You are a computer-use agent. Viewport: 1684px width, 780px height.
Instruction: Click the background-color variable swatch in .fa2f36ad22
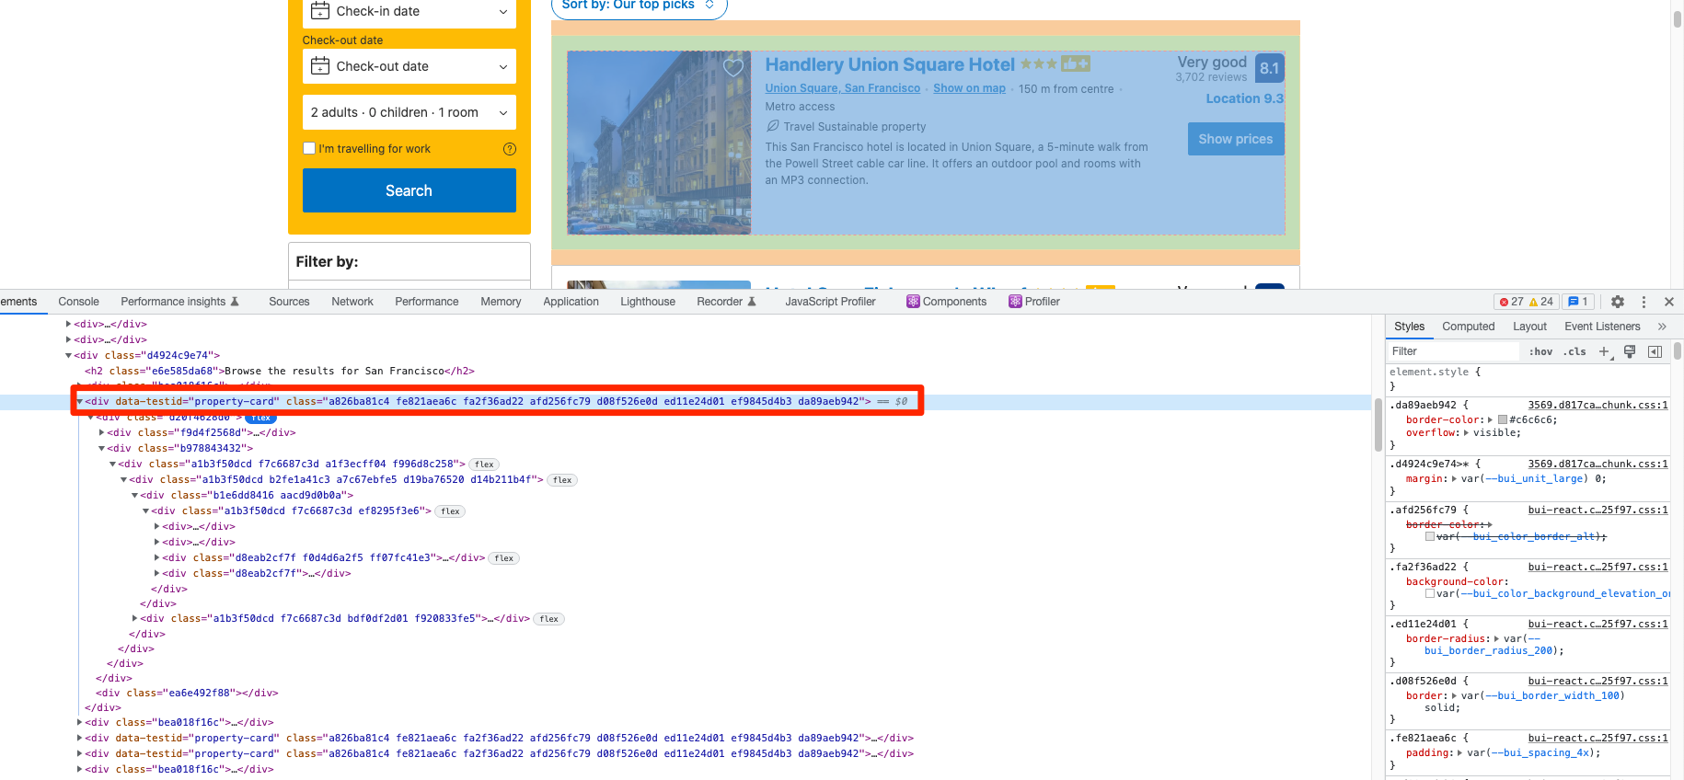[x=1430, y=593]
